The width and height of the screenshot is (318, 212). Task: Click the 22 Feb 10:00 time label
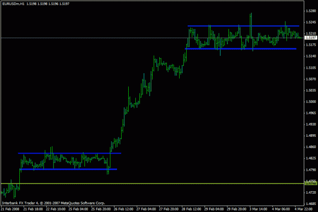tap(55, 209)
